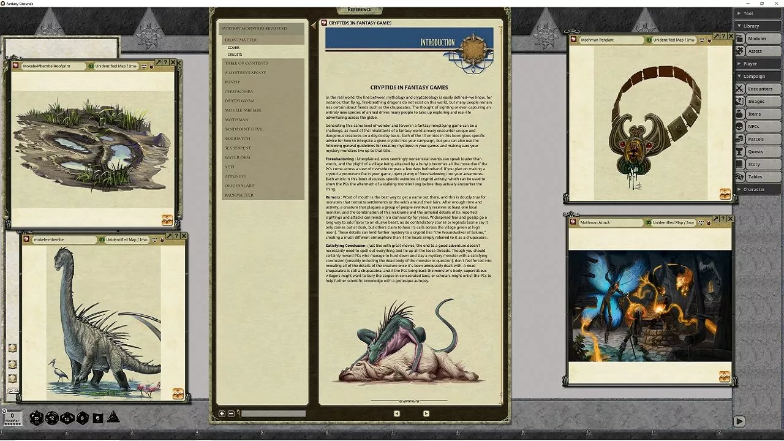Go to next reference page
The width and height of the screenshot is (784, 441).
pyautogui.click(x=426, y=413)
